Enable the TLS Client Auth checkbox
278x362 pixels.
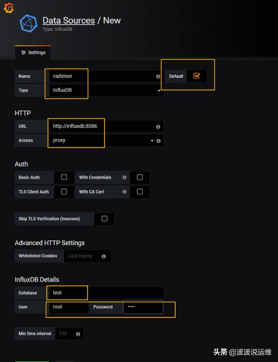(x=64, y=191)
